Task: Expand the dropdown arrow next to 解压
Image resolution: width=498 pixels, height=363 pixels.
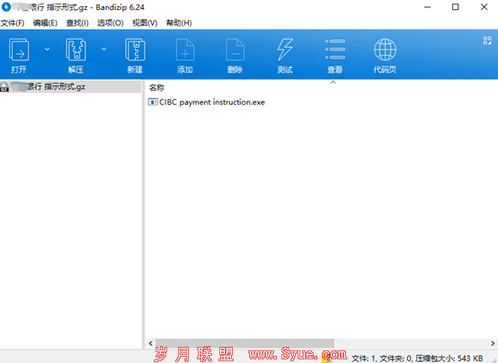Action: pos(104,49)
